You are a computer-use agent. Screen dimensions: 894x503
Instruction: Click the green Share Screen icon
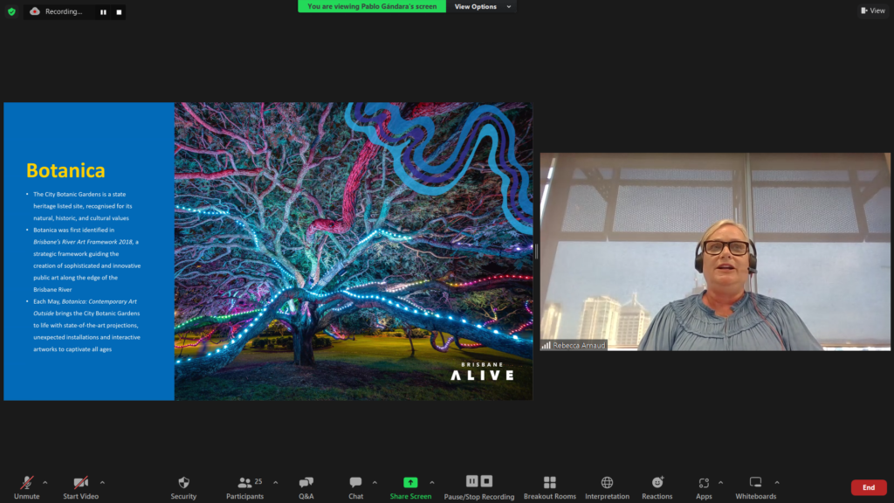coord(410,483)
